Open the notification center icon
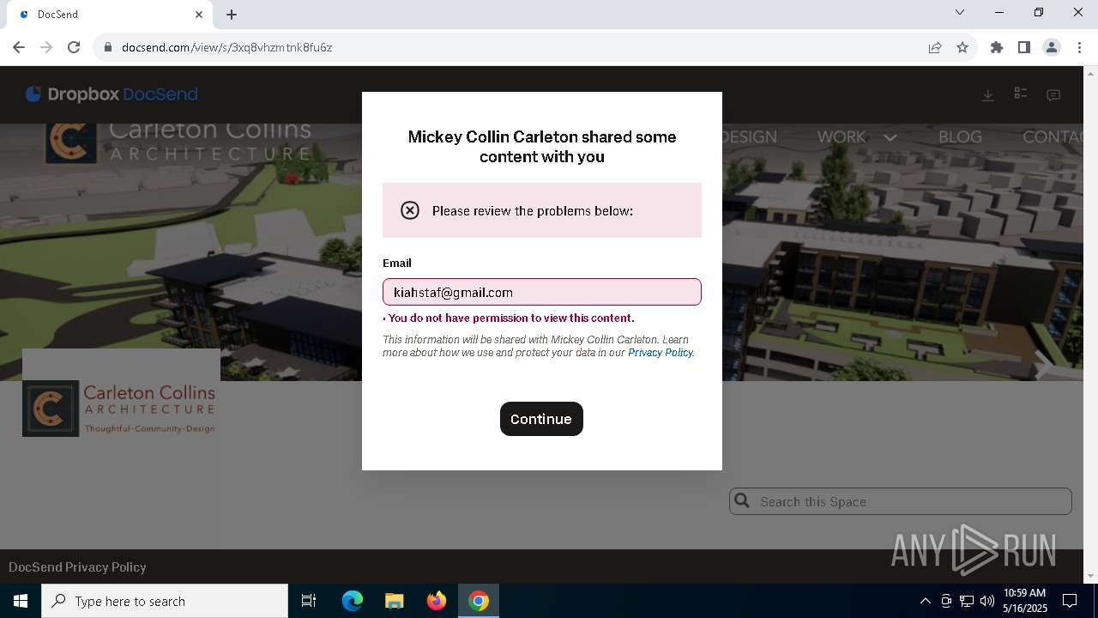Image resolution: width=1098 pixels, height=618 pixels. point(1070,601)
